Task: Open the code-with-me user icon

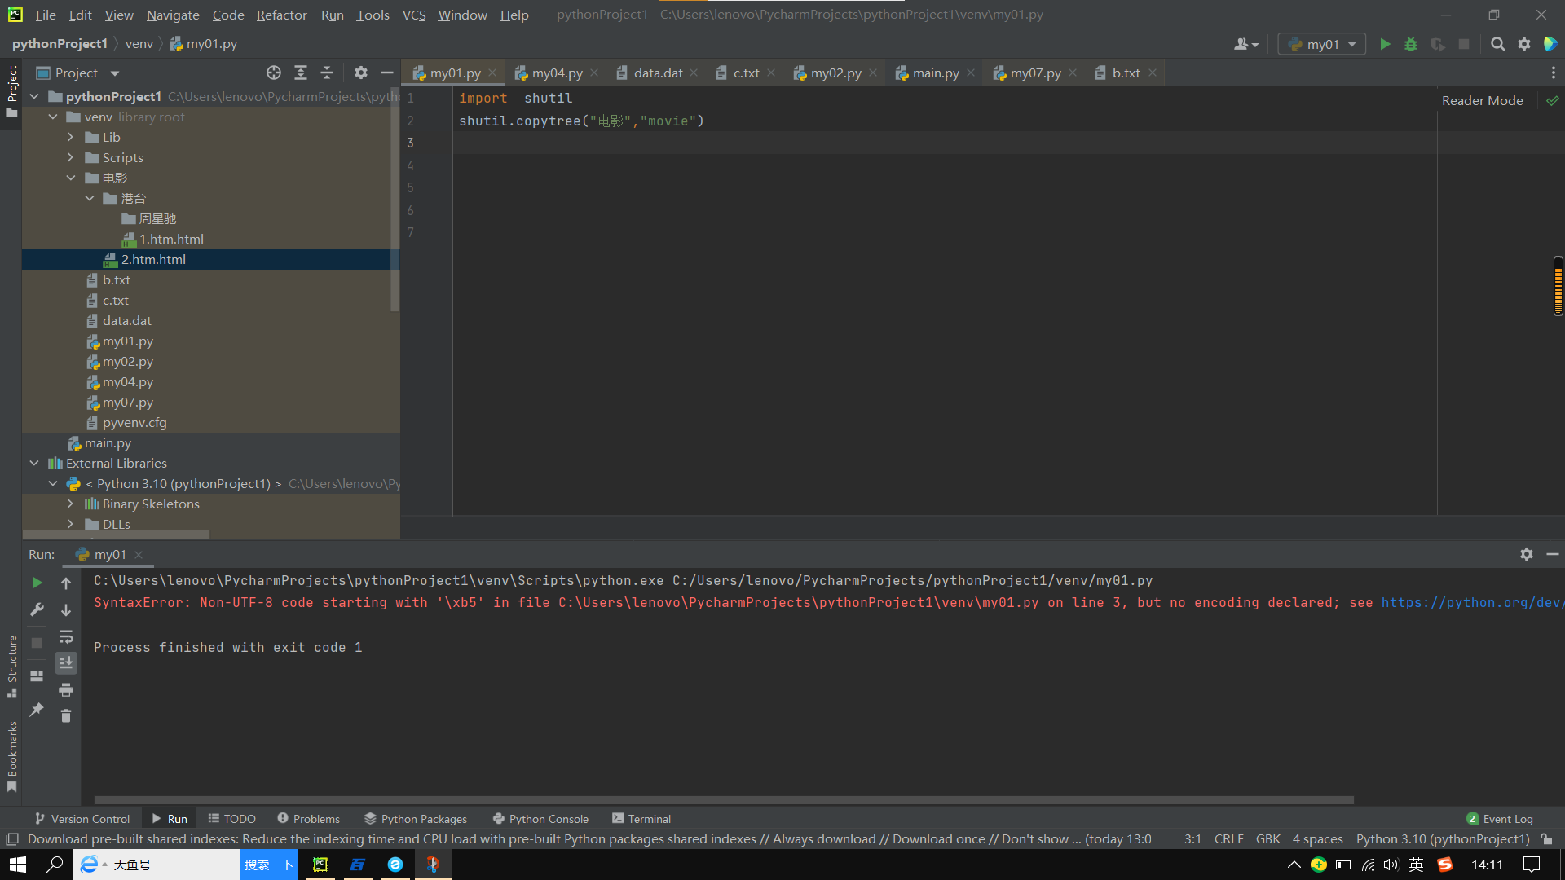Action: click(x=1246, y=44)
